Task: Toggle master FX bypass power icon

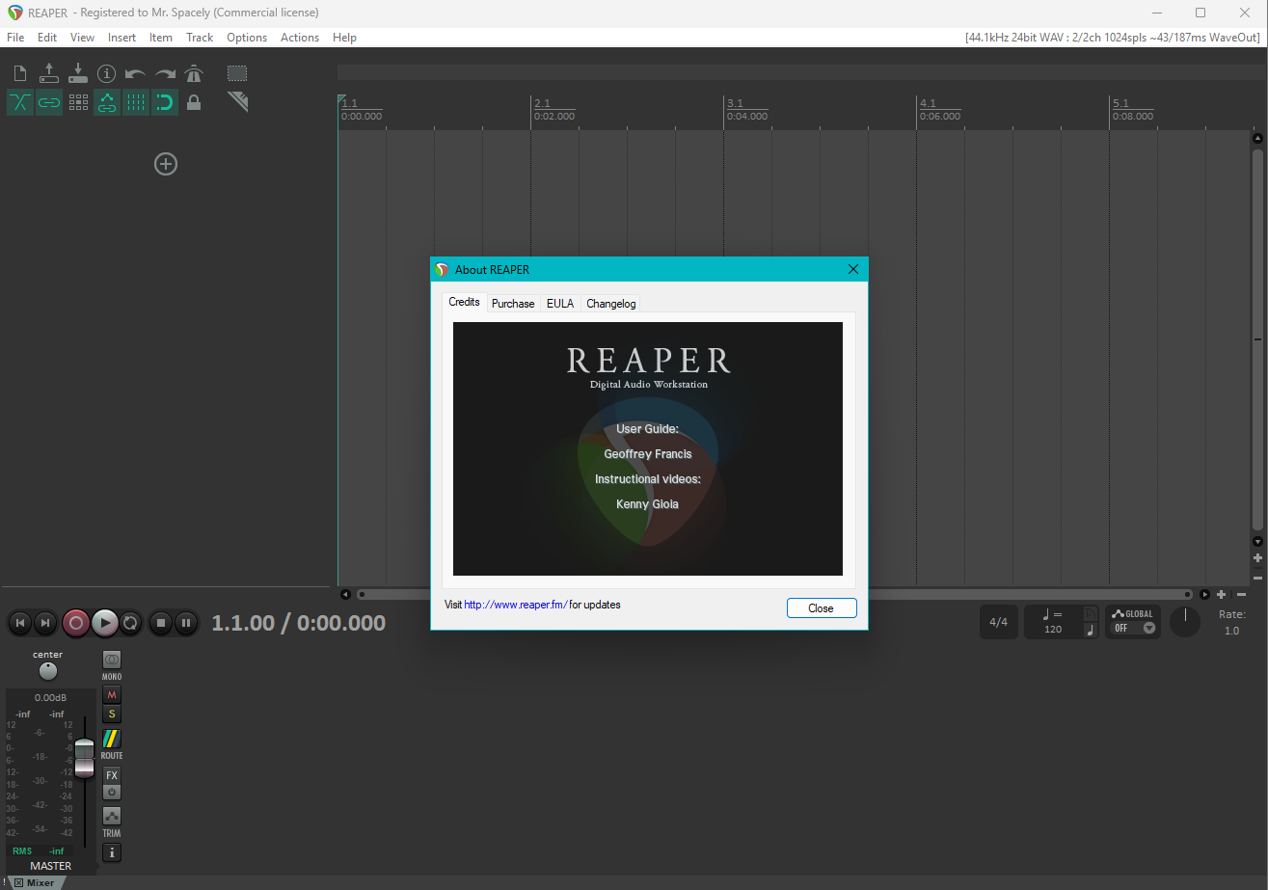Action: pyautogui.click(x=112, y=792)
